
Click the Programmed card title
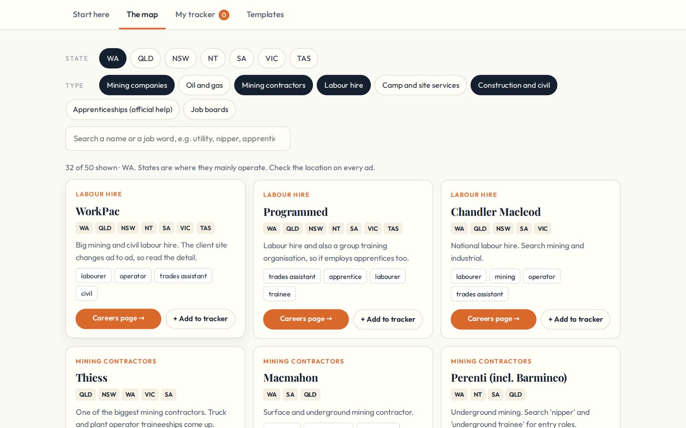pyautogui.click(x=295, y=212)
